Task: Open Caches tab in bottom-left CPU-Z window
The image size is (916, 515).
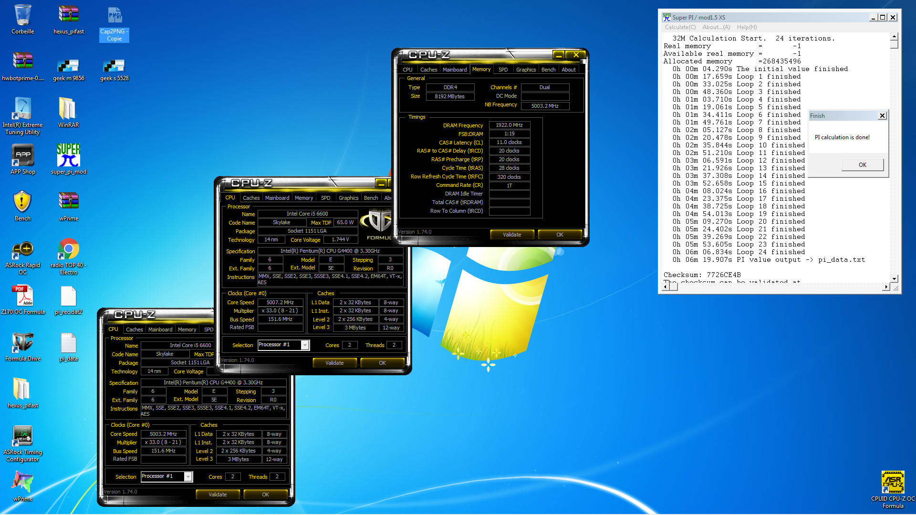Action: [x=134, y=330]
